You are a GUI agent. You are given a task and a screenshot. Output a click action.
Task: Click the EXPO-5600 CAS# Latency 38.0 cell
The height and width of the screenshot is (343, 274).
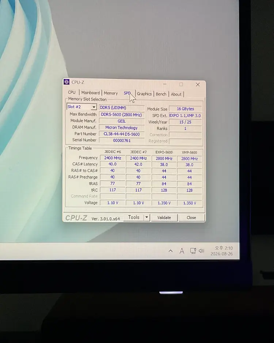click(x=164, y=165)
